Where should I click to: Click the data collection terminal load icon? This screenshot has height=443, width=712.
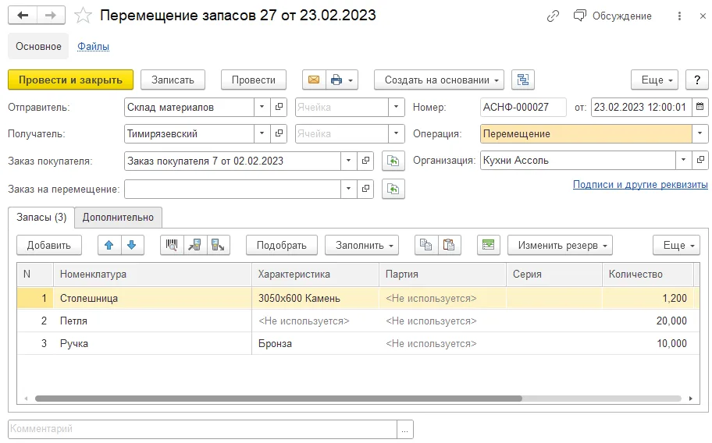pos(195,245)
